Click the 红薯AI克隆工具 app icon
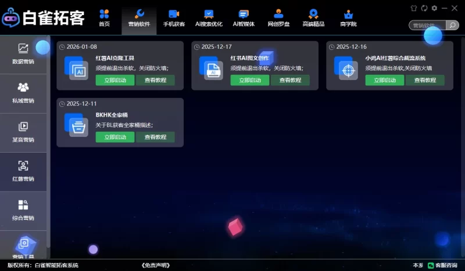 76,68
